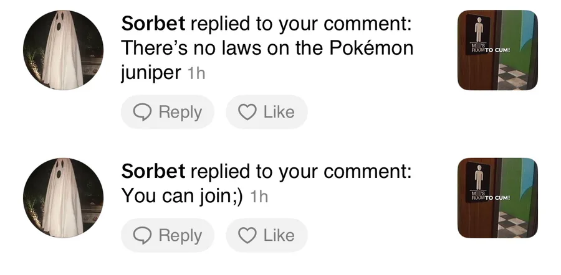Open Sorbet's ghost avatar on the first notification
561x275 pixels.
pos(64,50)
